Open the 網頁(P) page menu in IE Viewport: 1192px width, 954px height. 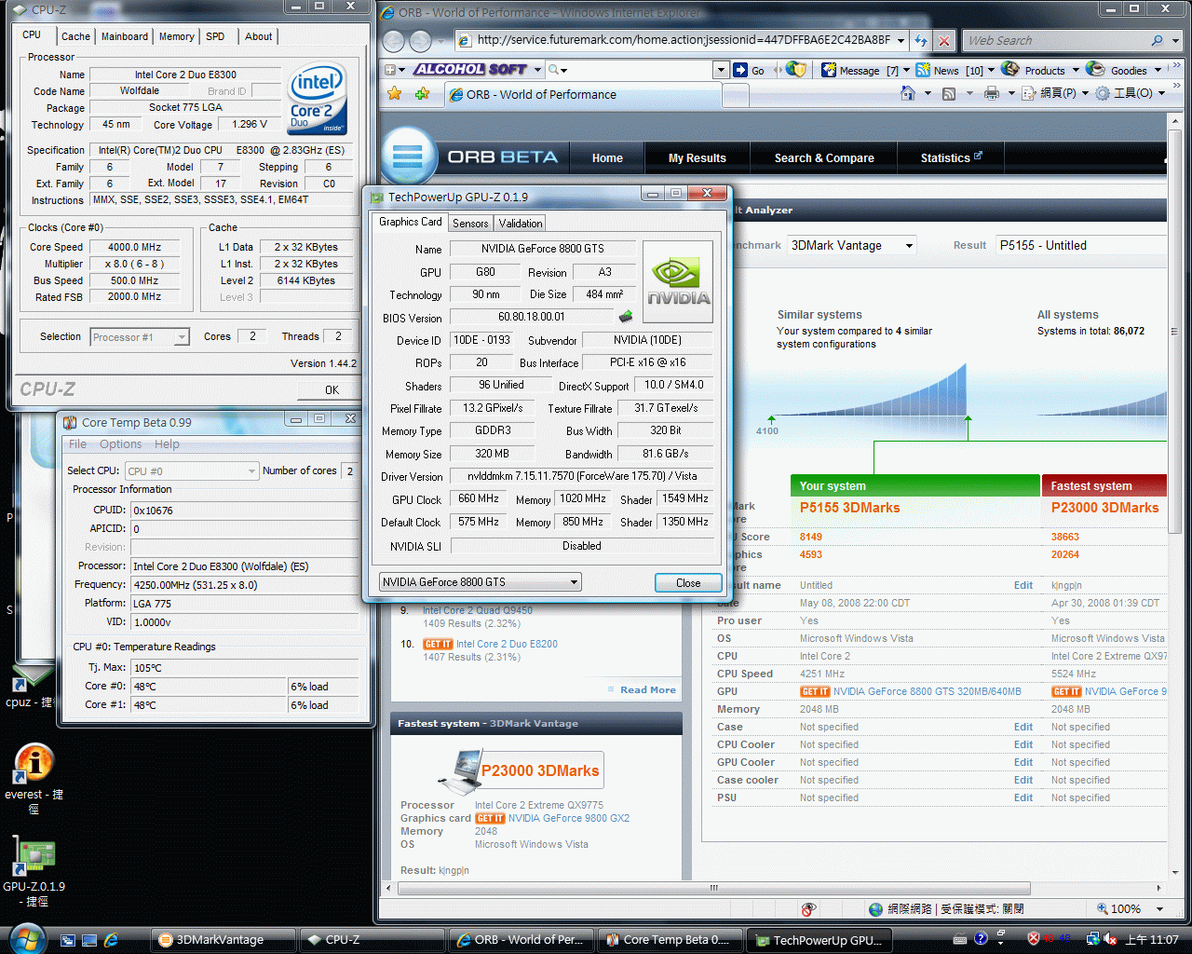click(x=1055, y=93)
